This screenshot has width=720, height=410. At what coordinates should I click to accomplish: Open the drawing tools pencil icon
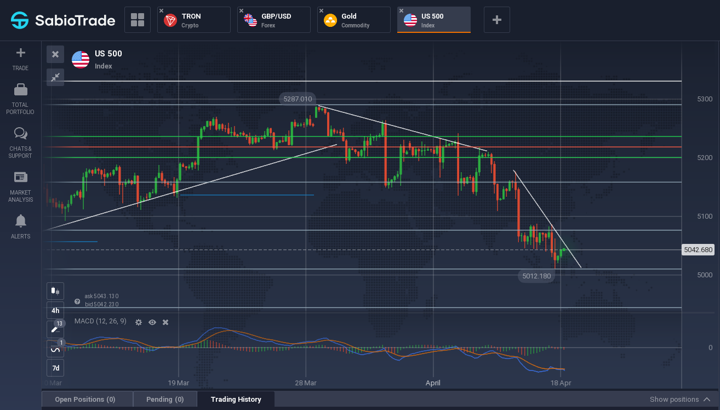coord(55,329)
